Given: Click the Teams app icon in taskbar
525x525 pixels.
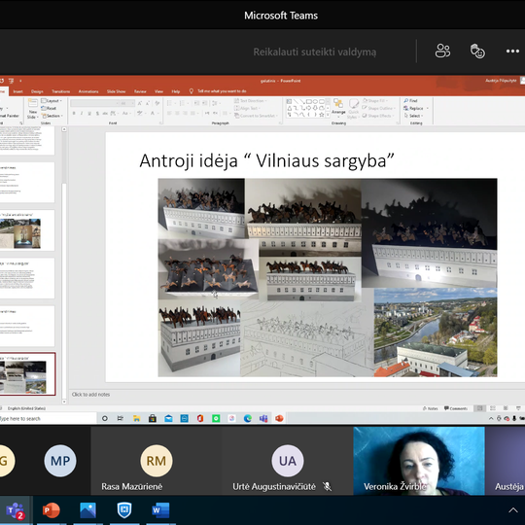Looking at the screenshot, I should [16, 511].
